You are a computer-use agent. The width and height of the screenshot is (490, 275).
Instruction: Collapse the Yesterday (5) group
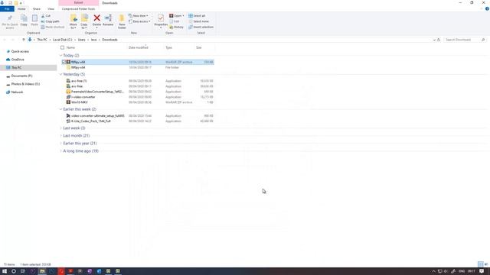point(61,75)
